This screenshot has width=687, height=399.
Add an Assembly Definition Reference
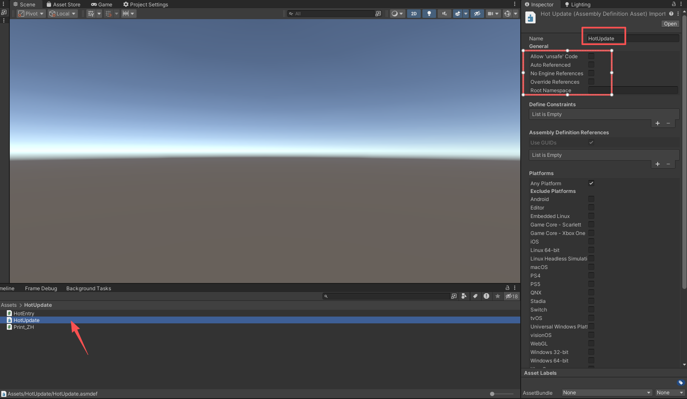pyautogui.click(x=658, y=164)
